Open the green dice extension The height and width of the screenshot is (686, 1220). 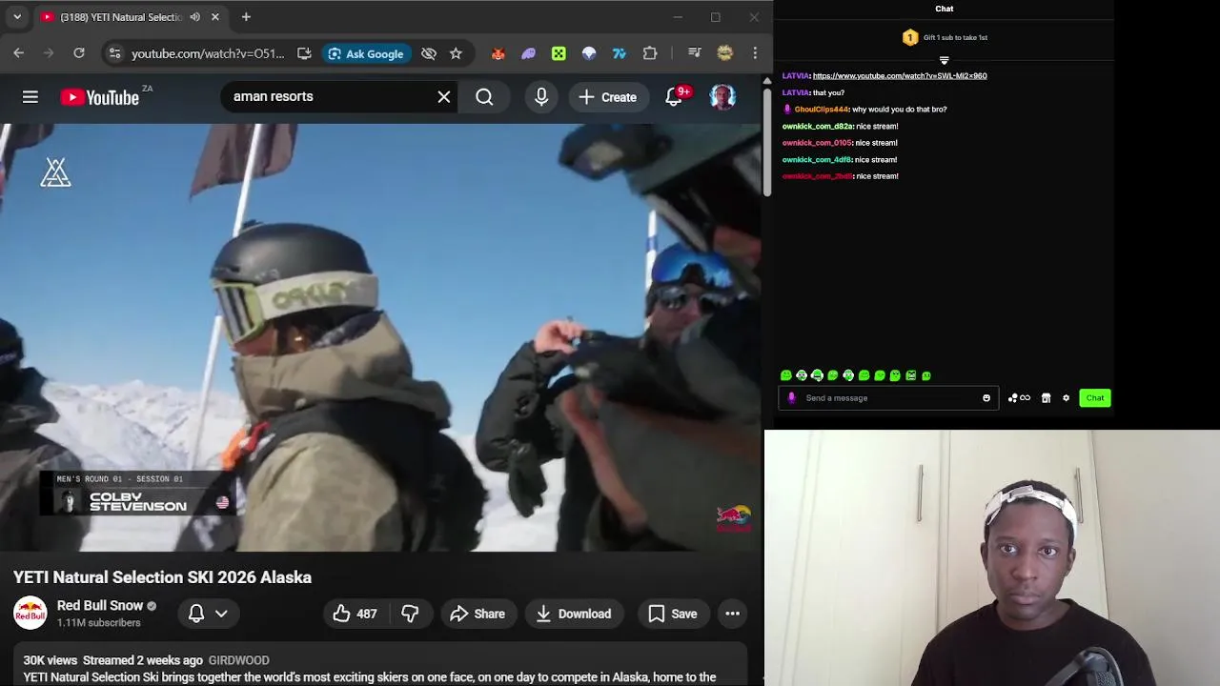click(x=559, y=53)
